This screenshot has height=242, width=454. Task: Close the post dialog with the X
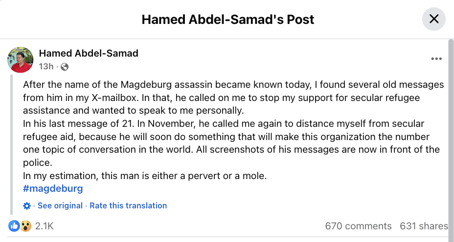(x=434, y=20)
